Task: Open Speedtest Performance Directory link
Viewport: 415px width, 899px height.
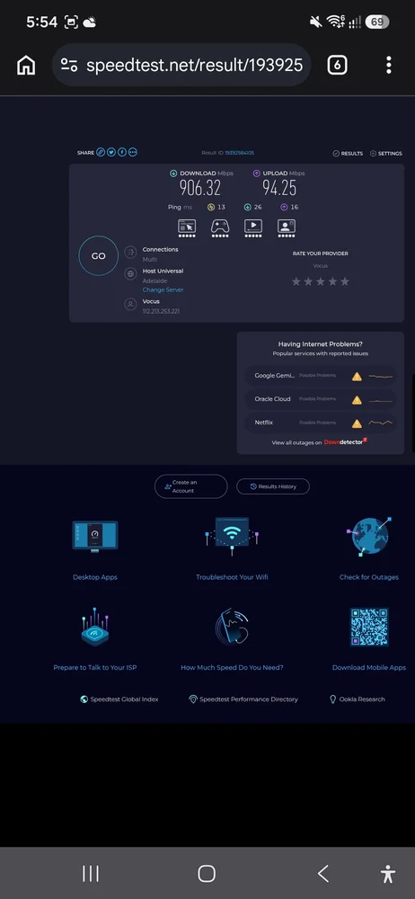Action: pos(243,699)
